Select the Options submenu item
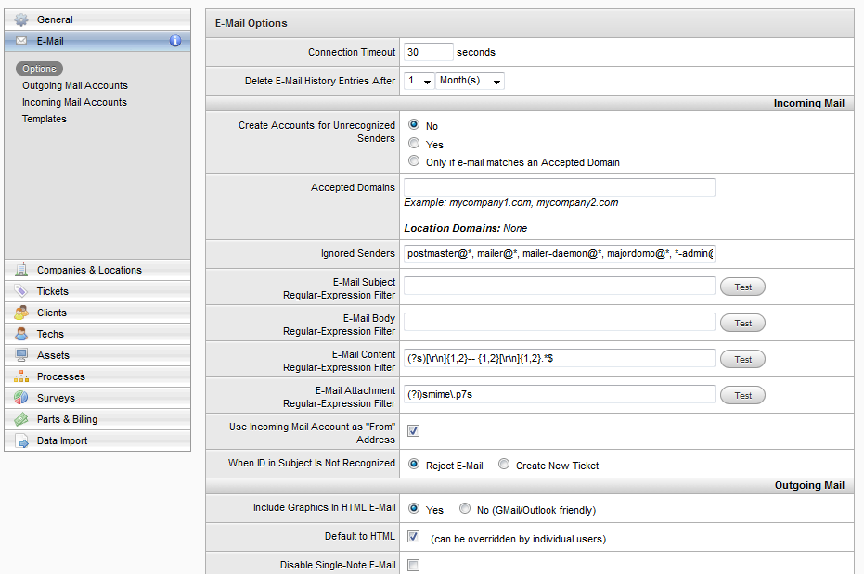The width and height of the screenshot is (864, 574). (x=39, y=69)
